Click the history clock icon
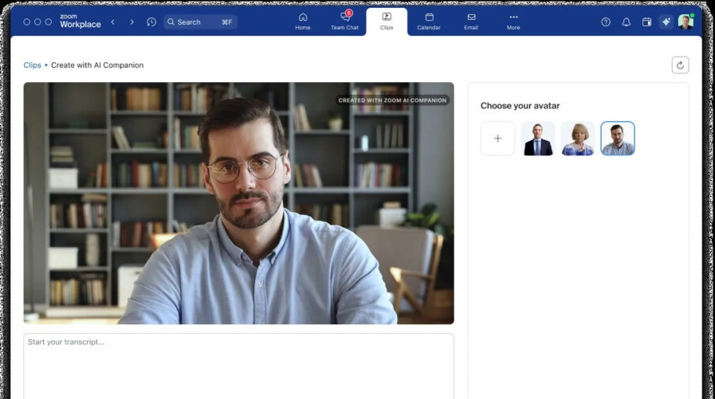Image resolution: width=715 pixels, height=399 pixels. (151, 22)
